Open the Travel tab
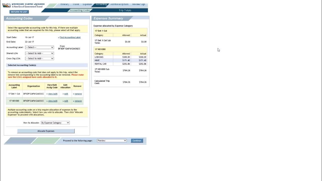Viewport: 322px width, 181px height. coord(76,5)
